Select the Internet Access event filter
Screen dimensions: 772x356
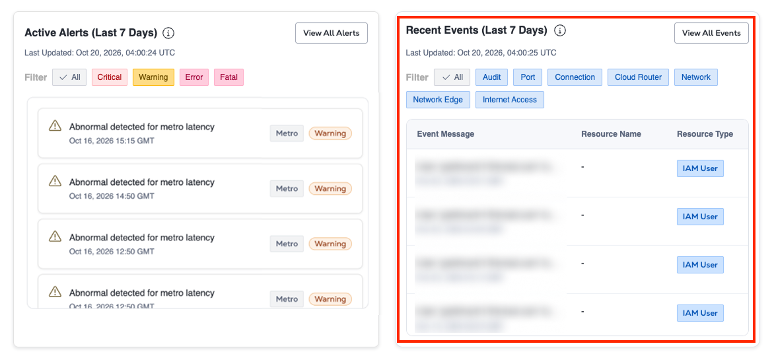pos(510,100)
